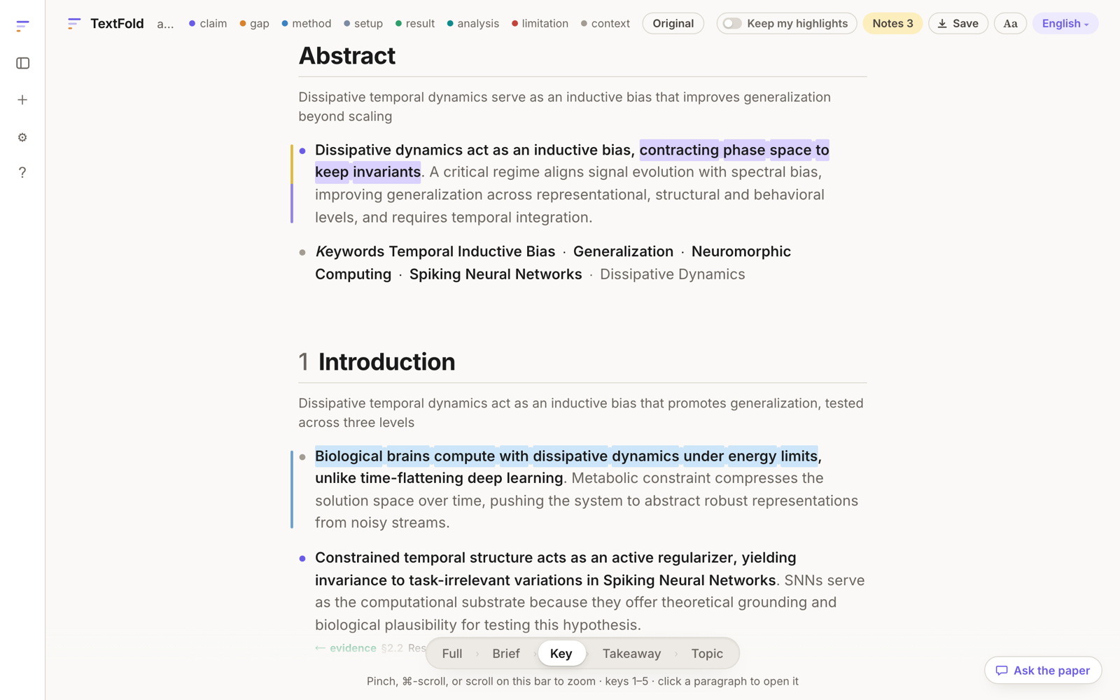The image size is (1120, 700).
Task: Open settings gear icon in sidebar
Action: (22, 137)
